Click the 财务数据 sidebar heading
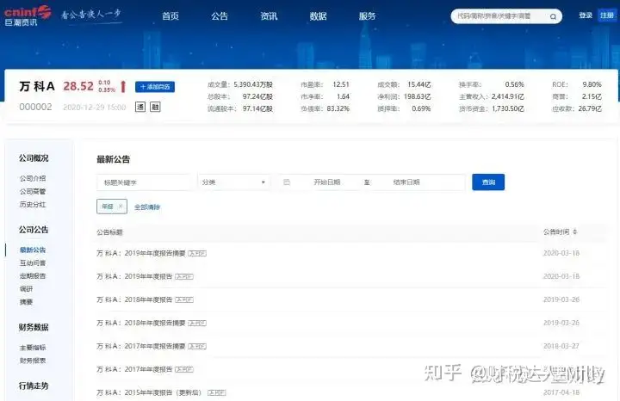The height and width of the screenshot is (401, 620). [34, 327]
